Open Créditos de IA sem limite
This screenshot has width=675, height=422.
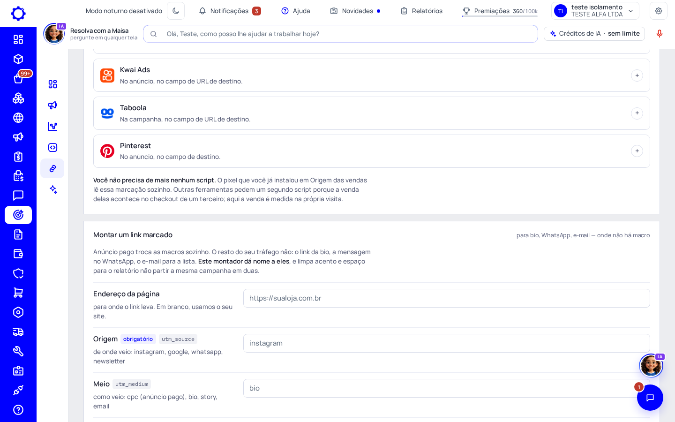[x=594, y=34]
